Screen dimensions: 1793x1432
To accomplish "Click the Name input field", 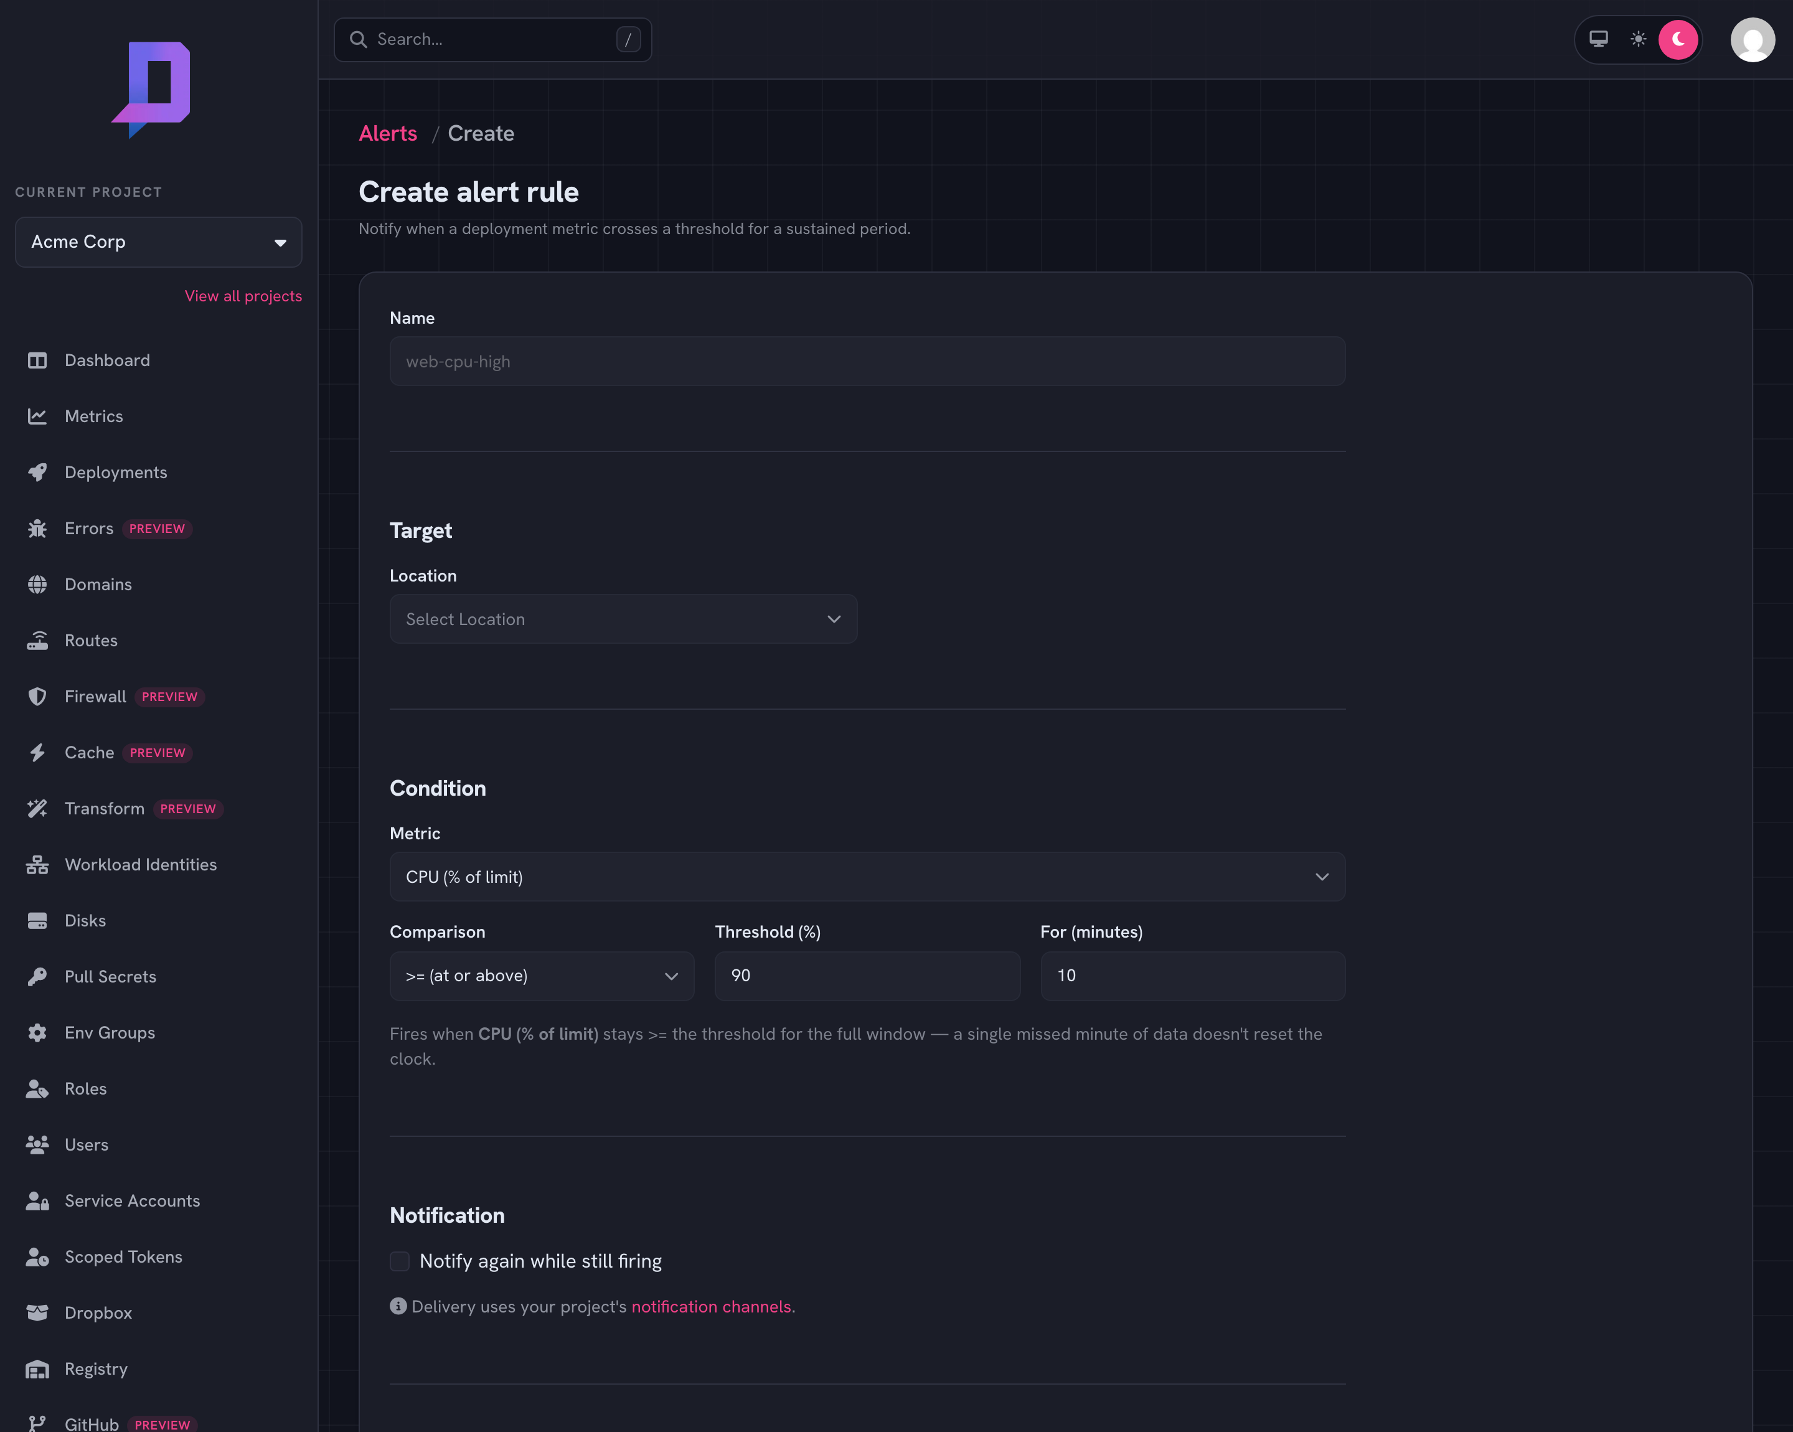I will point(867,361).
